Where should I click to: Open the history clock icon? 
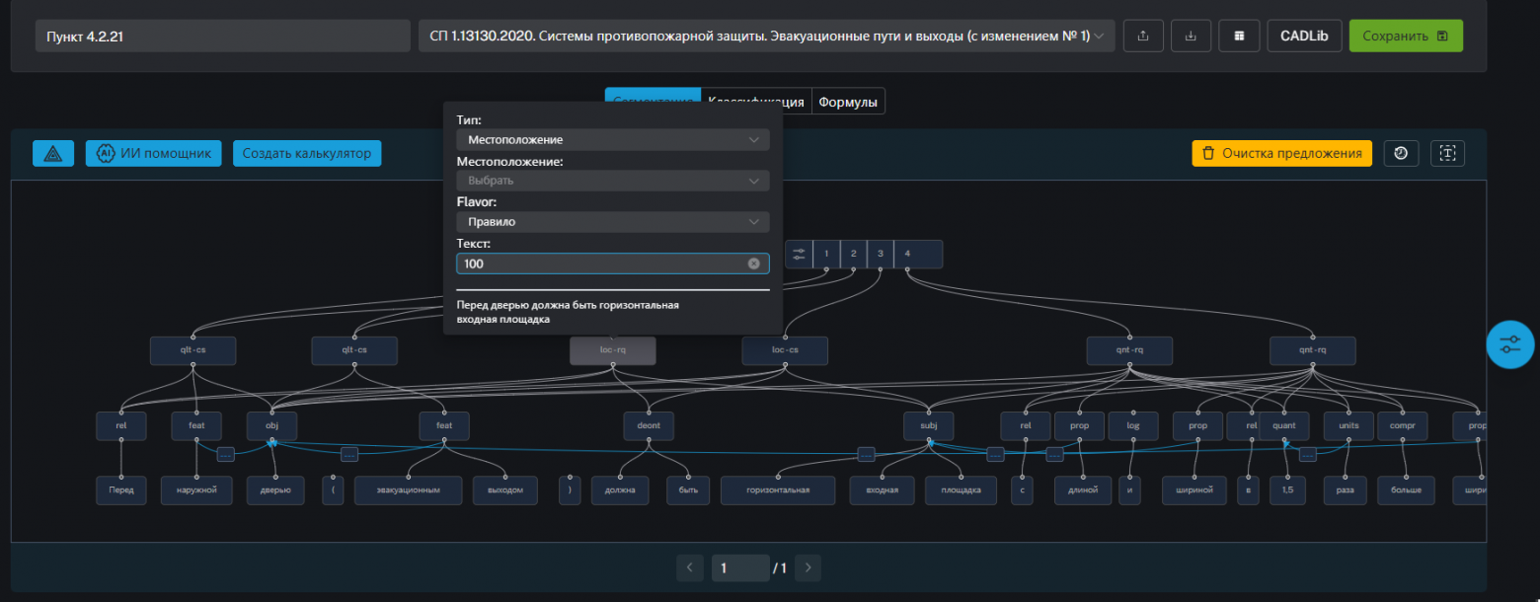click(1401, 153)
